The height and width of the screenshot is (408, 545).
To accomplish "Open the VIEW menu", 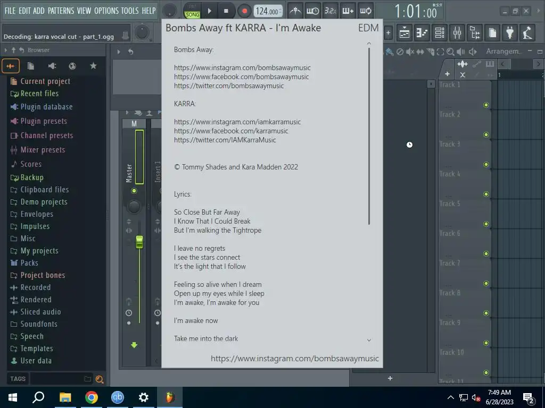I will (84, 11).
